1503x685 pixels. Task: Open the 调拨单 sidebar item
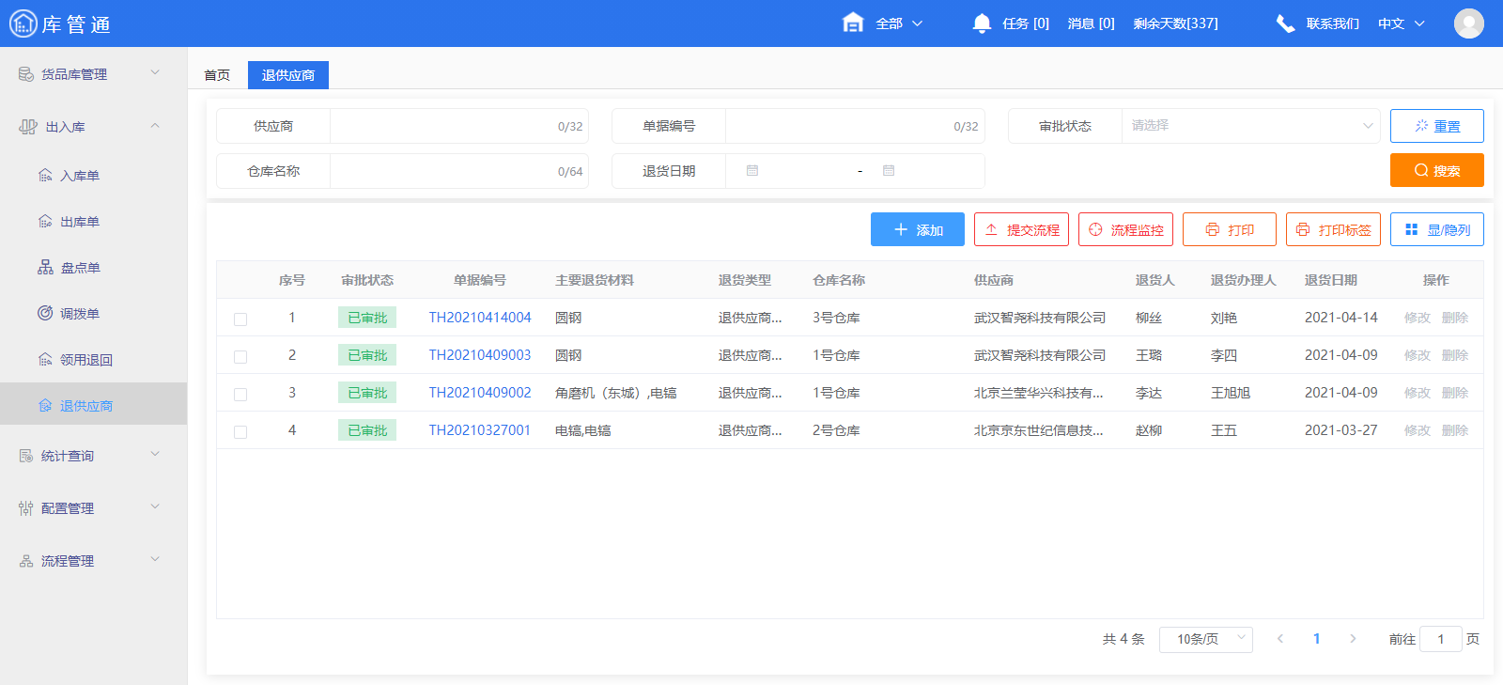point(80,314)
